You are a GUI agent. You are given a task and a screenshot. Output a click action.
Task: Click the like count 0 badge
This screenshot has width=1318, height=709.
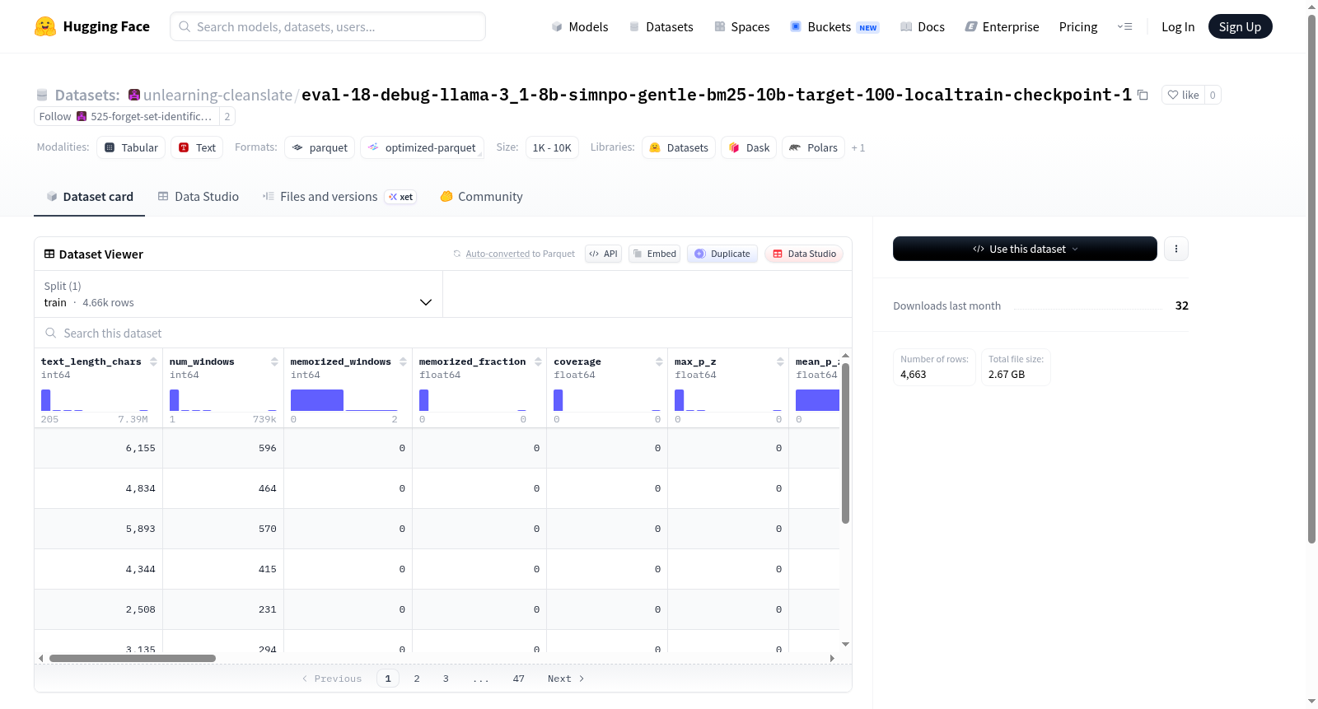coord(1213,95)
